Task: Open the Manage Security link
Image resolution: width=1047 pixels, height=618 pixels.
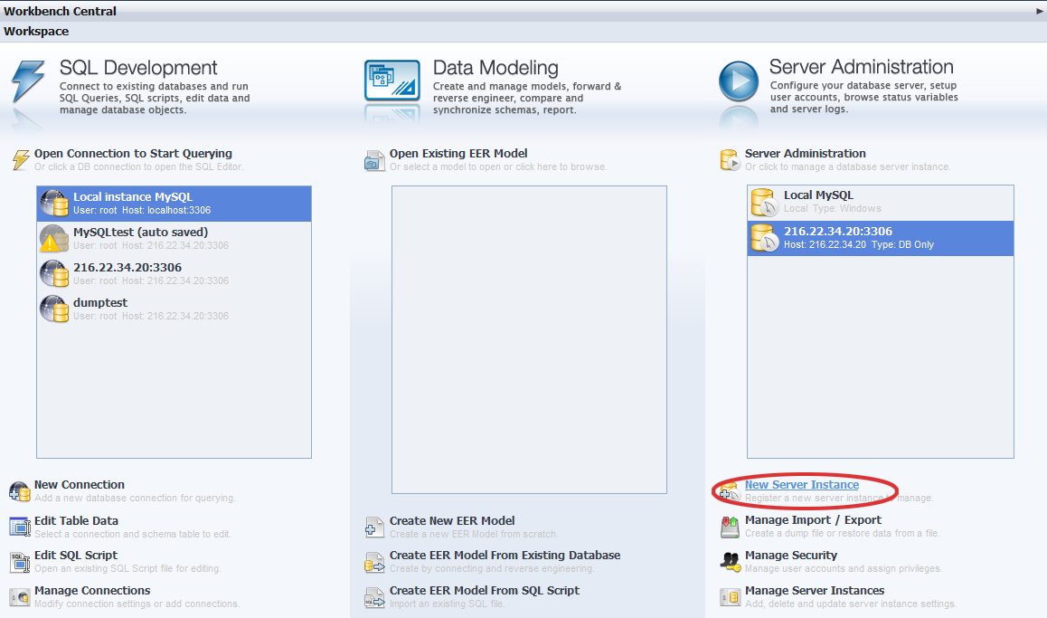Action: point(790,556)
